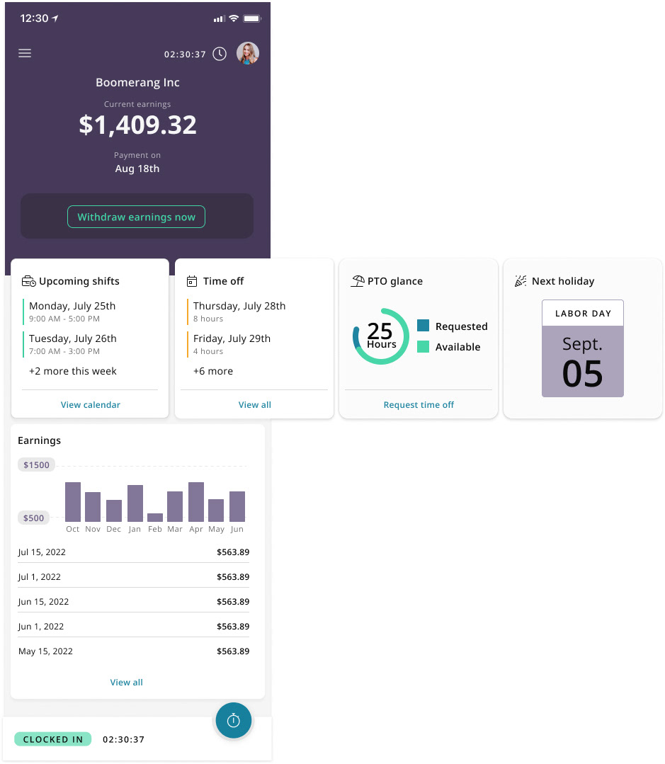
Task: Open the hamburger menu
Action: click(x=25, y=53)
